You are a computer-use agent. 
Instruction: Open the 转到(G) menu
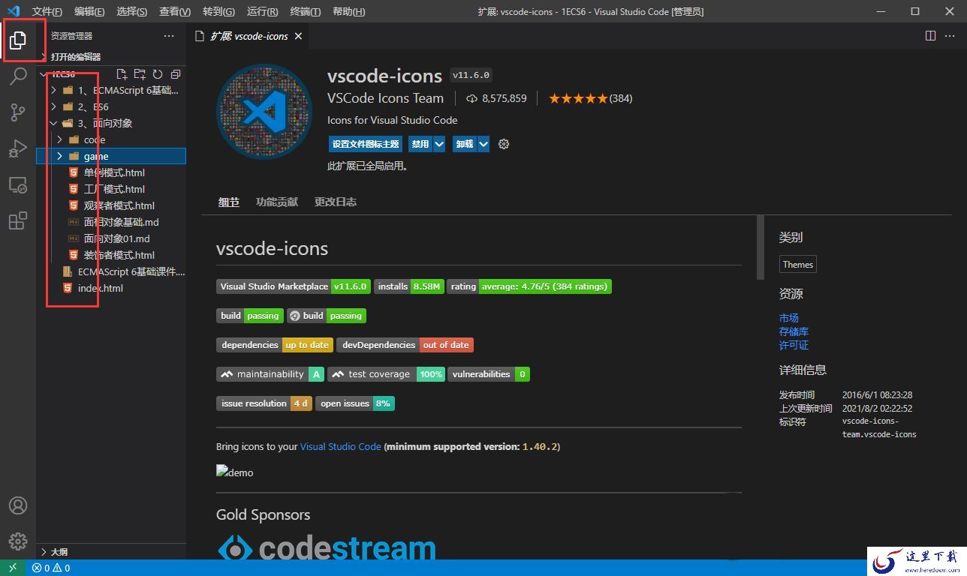coord(218,11)
